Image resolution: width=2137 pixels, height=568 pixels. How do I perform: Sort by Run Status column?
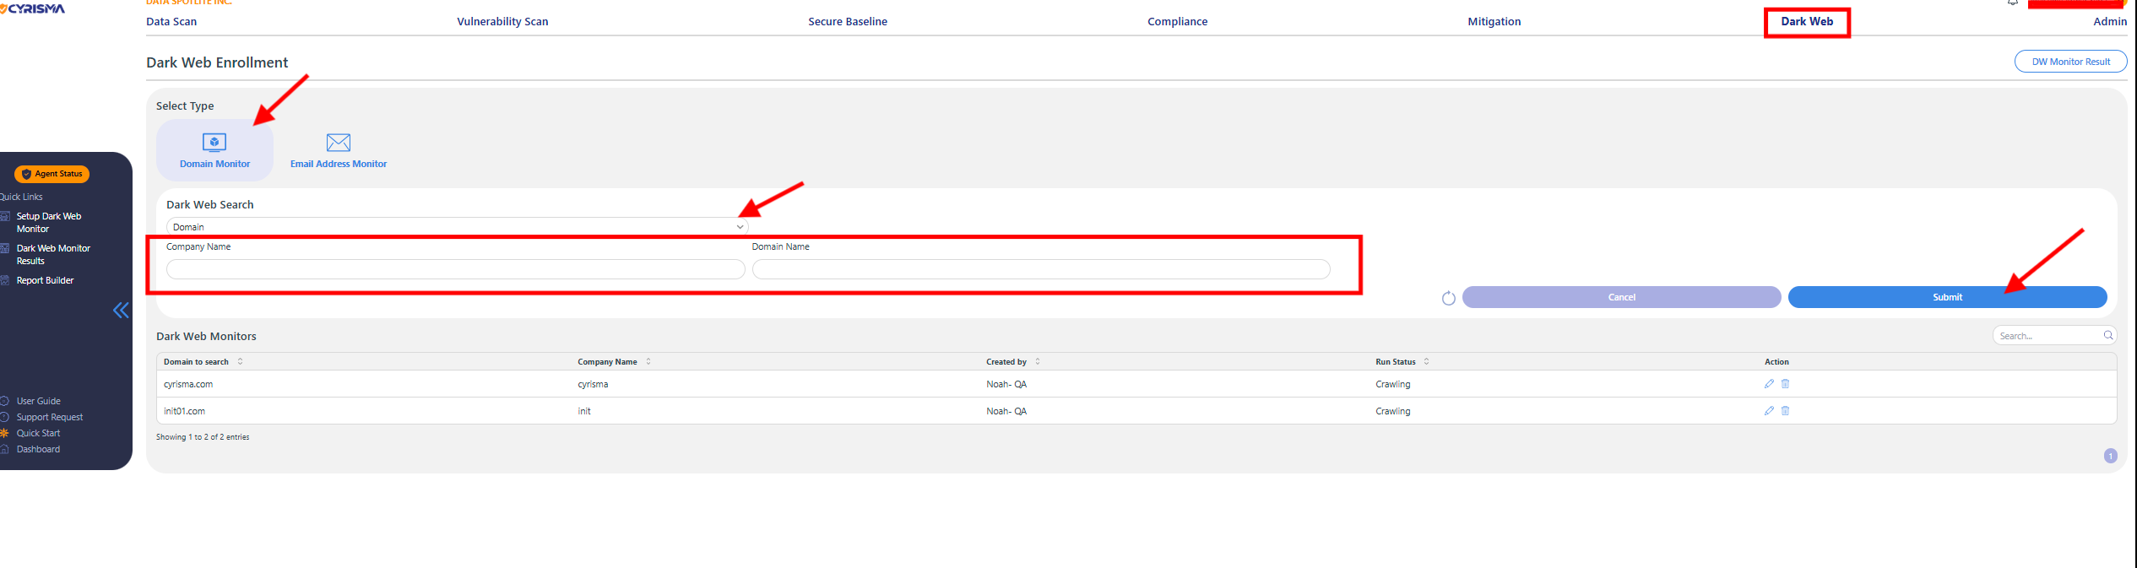[1427, 361]
